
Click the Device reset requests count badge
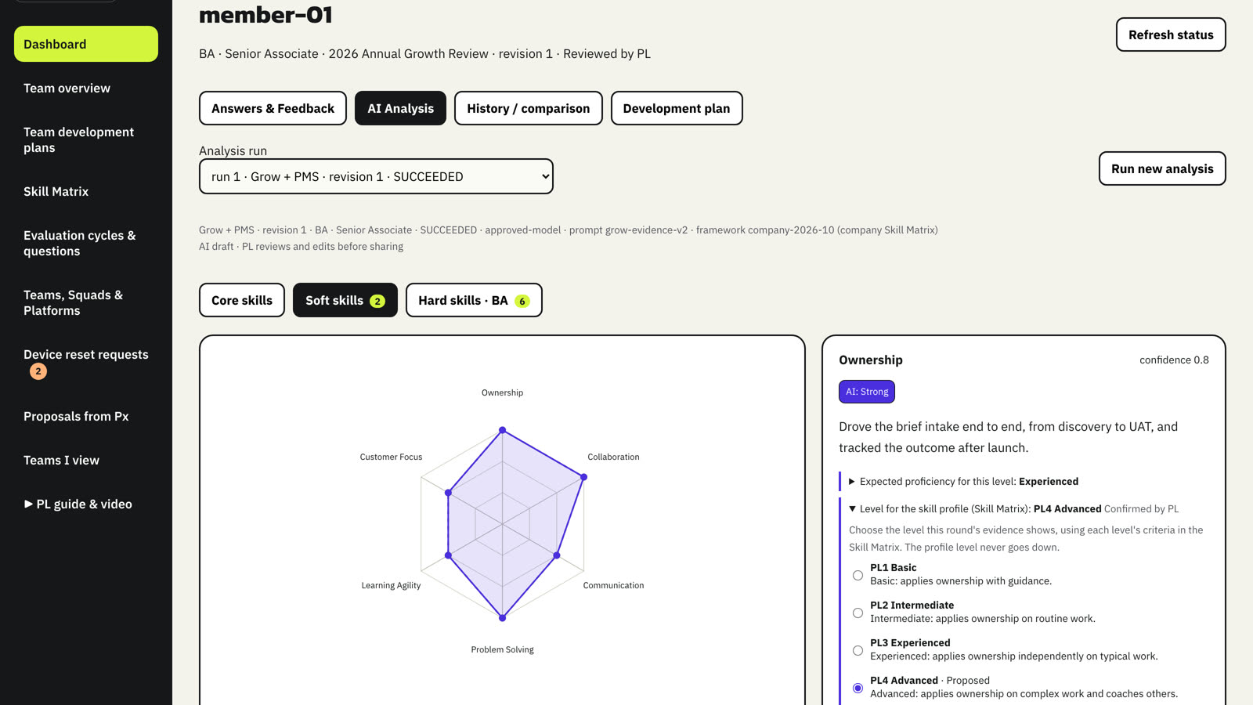tap(38, 371)
